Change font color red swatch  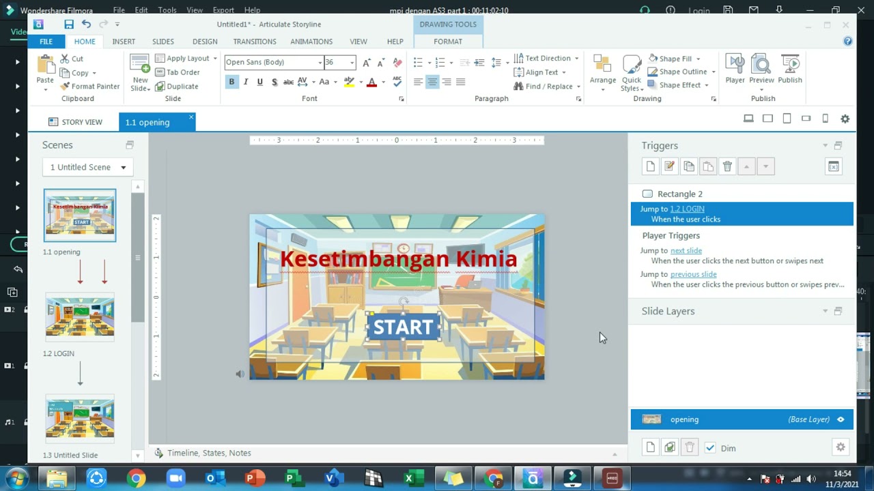371,82
